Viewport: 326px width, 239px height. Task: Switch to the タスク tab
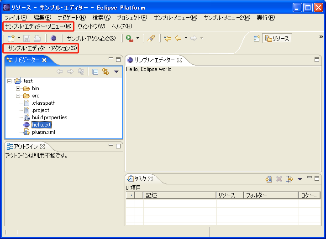(x=141, y=179)
